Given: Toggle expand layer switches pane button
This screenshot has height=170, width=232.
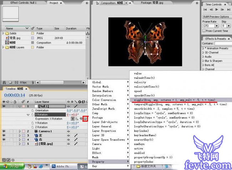Looking at the screenshot, I should pos(4,160).
